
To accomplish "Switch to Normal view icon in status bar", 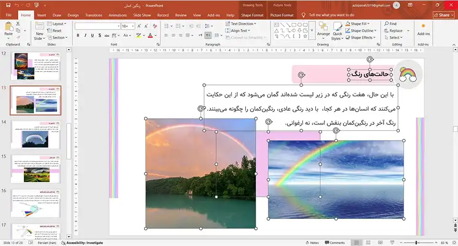I will point(356,243).
